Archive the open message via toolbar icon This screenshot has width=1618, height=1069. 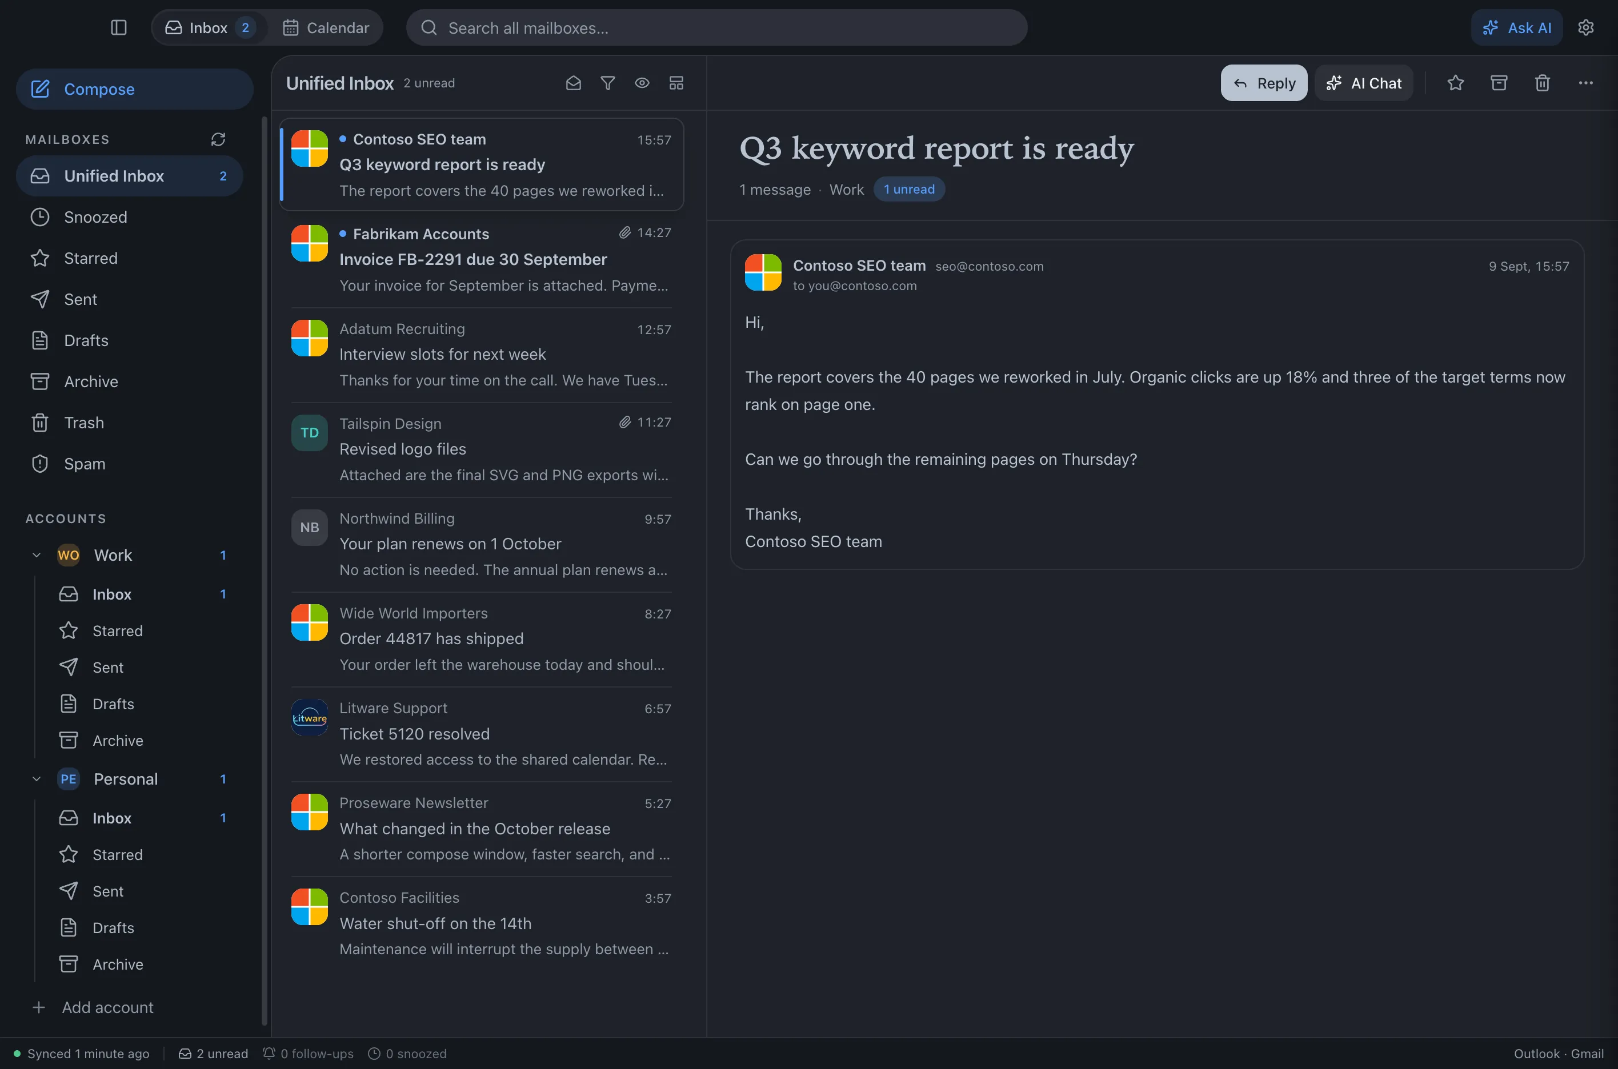click(x=1499, y=82)
